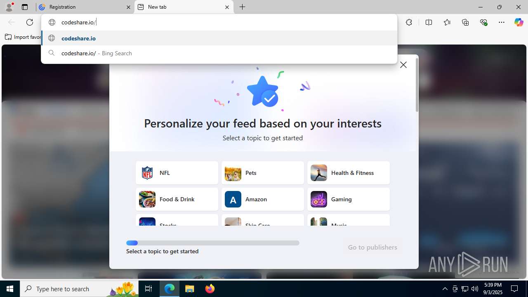The image size is (528, 297).
Task: Select the New tab tab
Action: pos(184,7)
